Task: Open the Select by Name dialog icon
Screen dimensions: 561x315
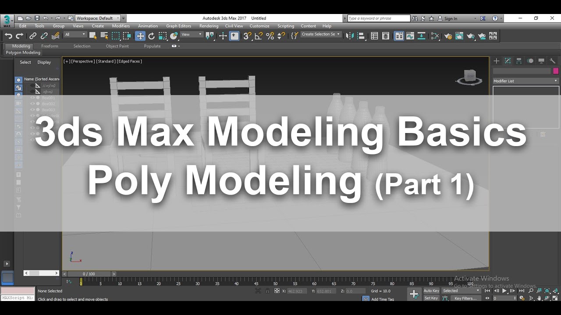Action: [x=104, y=36]
